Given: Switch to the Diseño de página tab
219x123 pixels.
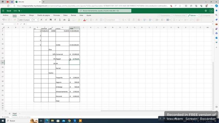Looking at the screenshot, I should (x=43, y=15).
